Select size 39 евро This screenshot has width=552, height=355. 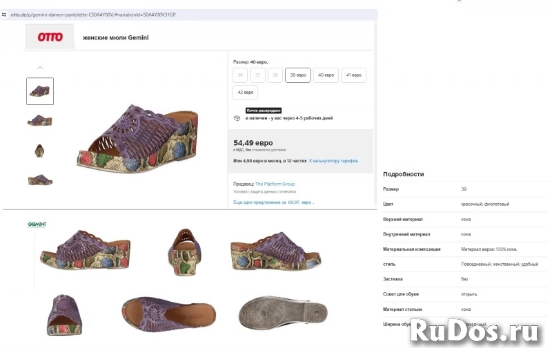click(x=297, y=75)
